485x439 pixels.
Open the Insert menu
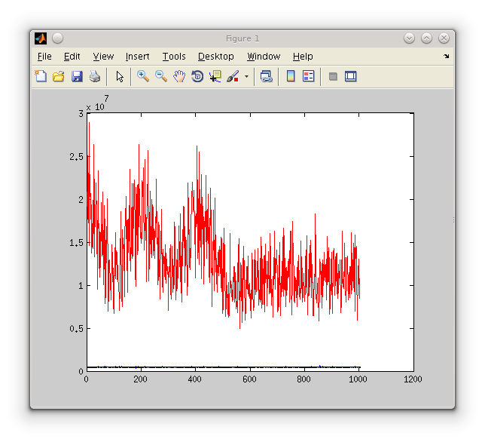137,57
